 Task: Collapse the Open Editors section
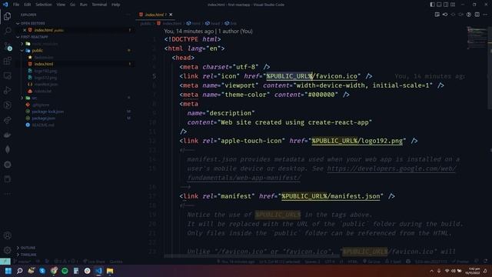click(x=32, y=23)
